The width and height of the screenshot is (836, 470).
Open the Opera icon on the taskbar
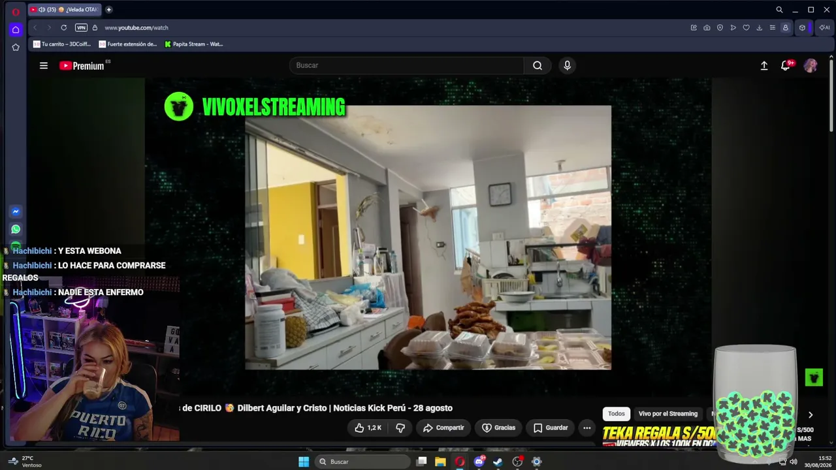(460, 462)
